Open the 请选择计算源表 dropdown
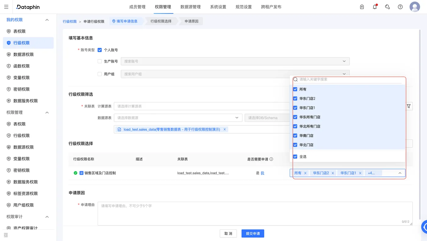 coord(202,106)
